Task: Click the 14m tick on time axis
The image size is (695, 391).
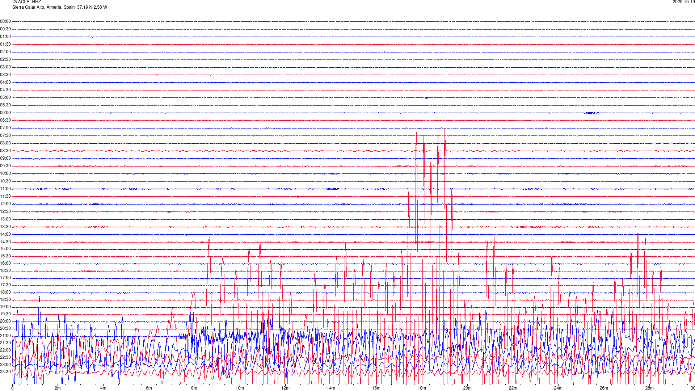Action: point(331,388)
